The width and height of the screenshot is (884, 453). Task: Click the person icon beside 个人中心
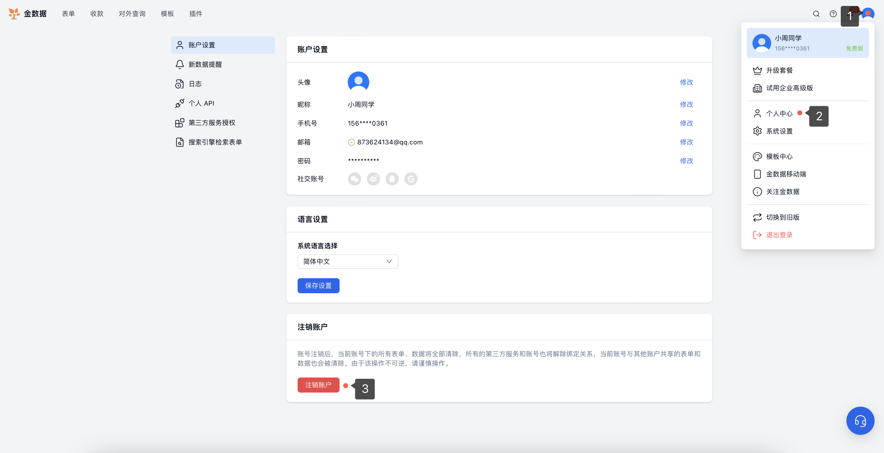point(757,114)
